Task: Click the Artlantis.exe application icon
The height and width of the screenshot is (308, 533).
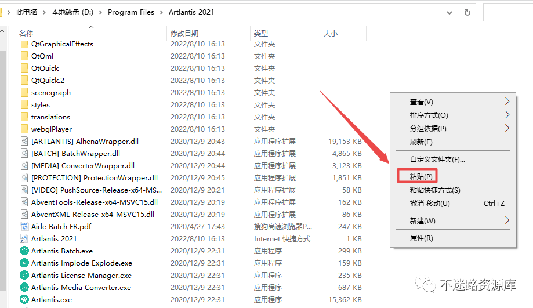Action: (24, 300)
